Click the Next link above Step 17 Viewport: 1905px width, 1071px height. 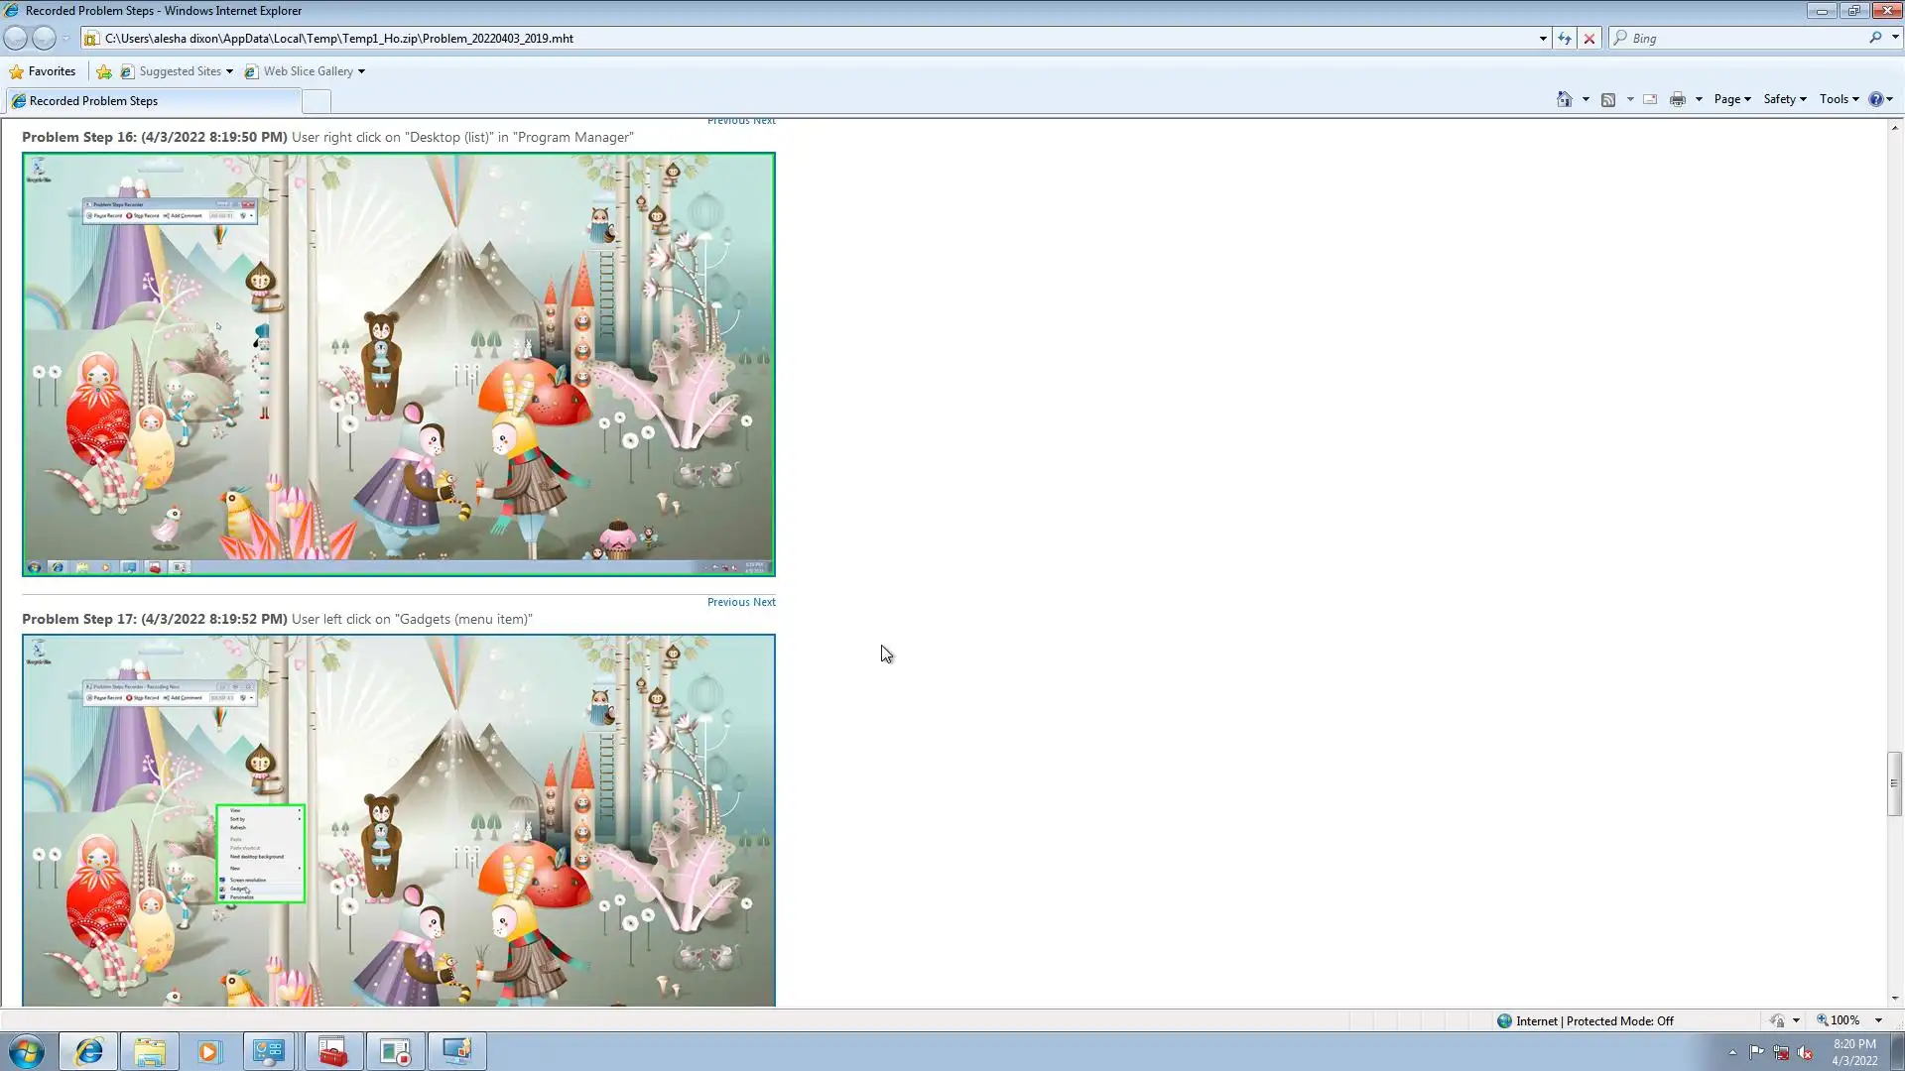pyautogui.click(x=764, y=602)
